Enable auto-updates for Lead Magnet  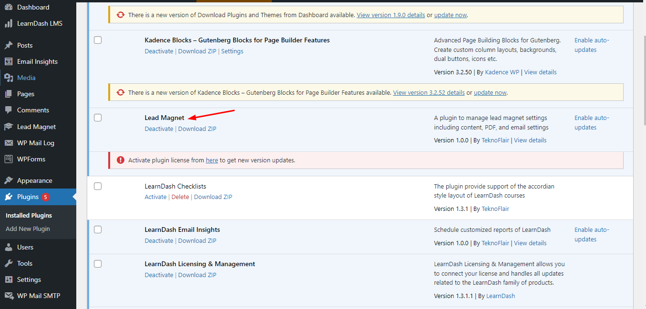tap(592, 122)
